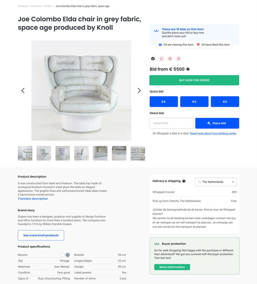Open the help icon beside Bid from price
This screenshot has height=284, width=257.
(188, 69)
